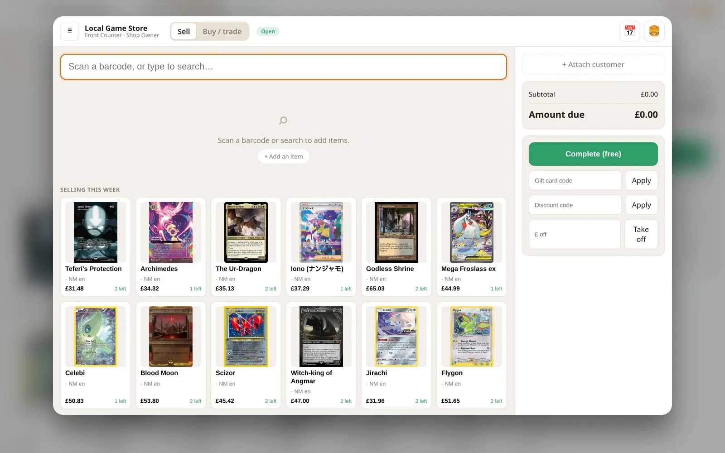Click the £31.48 price on Teferi's Protection
This screenshot has width=725, height=453.
click(74, 289)
